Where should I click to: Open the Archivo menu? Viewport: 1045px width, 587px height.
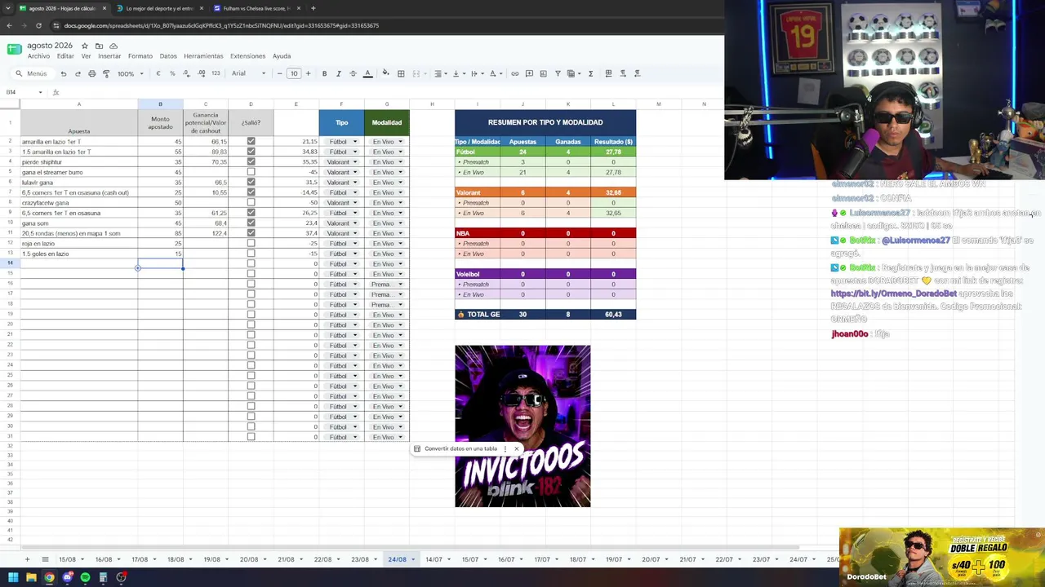38,56
